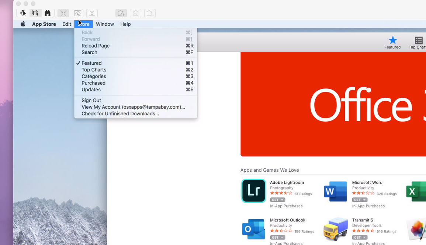Image resolution: width=426 pixels, height=245 pixels.
Task: Toggle fit screen in window scaling
Action: pyautogui.click(x=63, y=13)
